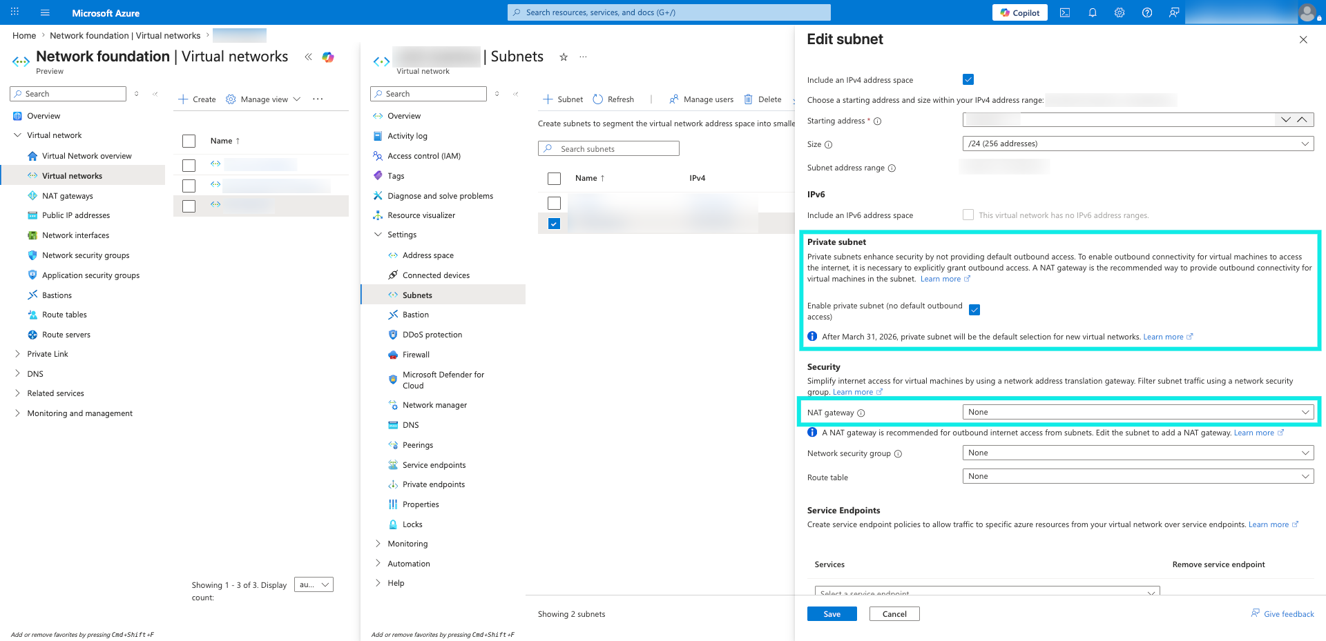Image resolution: width=1326 pixels, height=641 pixels.
Task: Launch Cloud Shell from the top bar
Action: pos(1065,12)
